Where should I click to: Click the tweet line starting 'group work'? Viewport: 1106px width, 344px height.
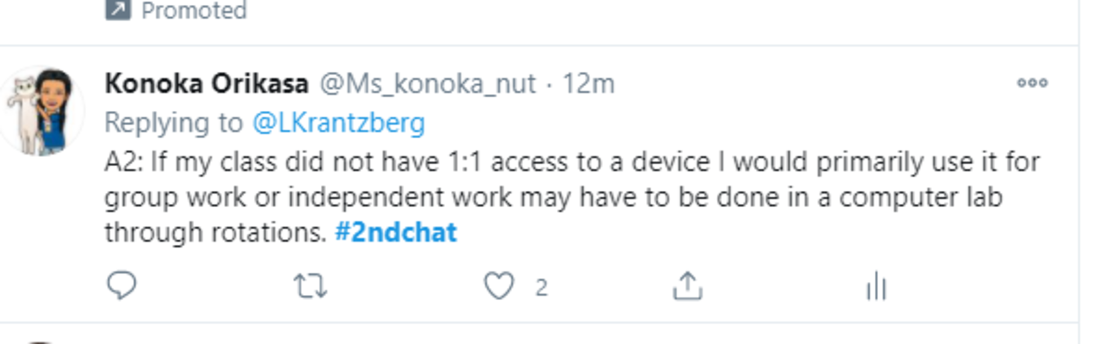pos(553,197)
